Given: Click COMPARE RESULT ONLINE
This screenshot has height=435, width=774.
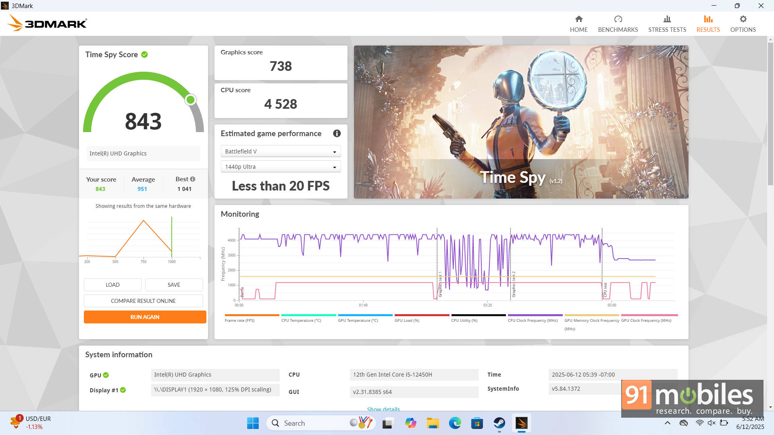Looking at the screenshot, I should tap(143, 301).
